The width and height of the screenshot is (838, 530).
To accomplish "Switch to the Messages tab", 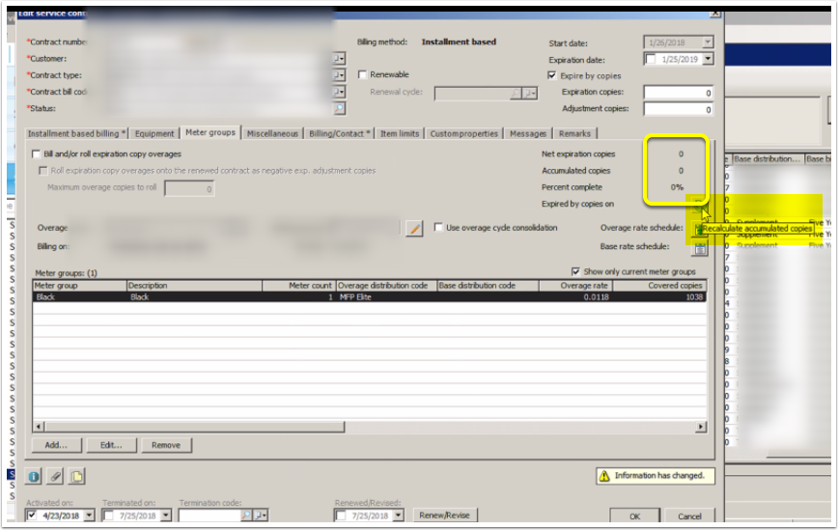I will (528, 133).
